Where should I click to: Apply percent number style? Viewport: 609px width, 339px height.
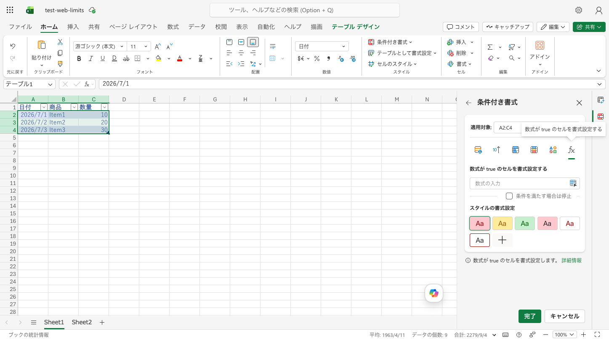pos(316,58)
